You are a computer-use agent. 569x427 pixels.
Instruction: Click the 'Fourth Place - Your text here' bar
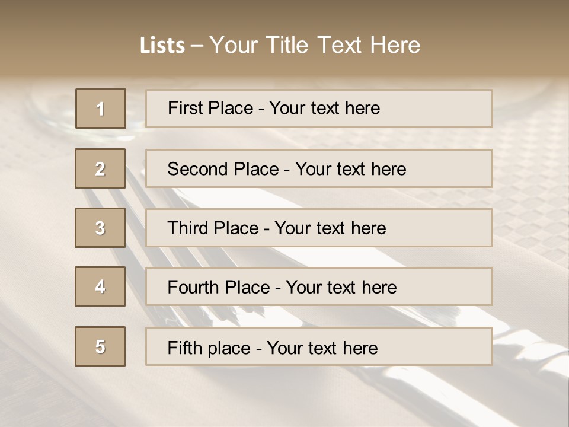coord(319,286)
